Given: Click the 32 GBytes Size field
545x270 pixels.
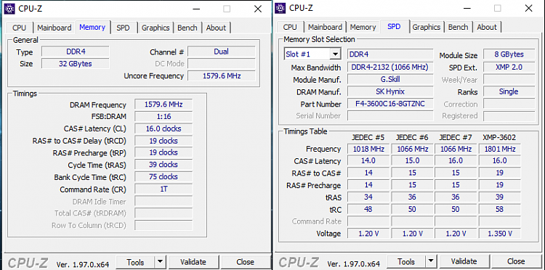Looking at the screenshot, I should [76, 64].
